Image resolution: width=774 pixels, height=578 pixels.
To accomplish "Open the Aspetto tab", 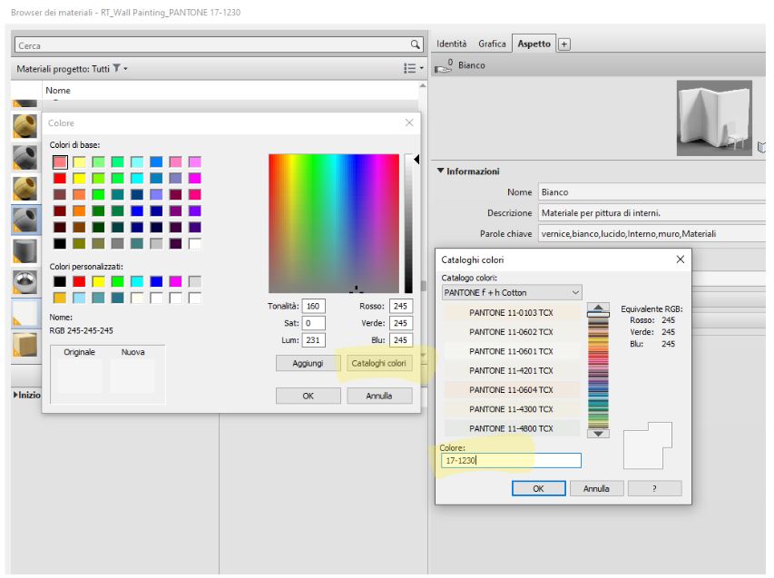I will click(534, 44).
